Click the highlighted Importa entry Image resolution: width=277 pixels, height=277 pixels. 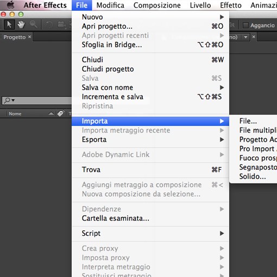(x=150, y=121)
